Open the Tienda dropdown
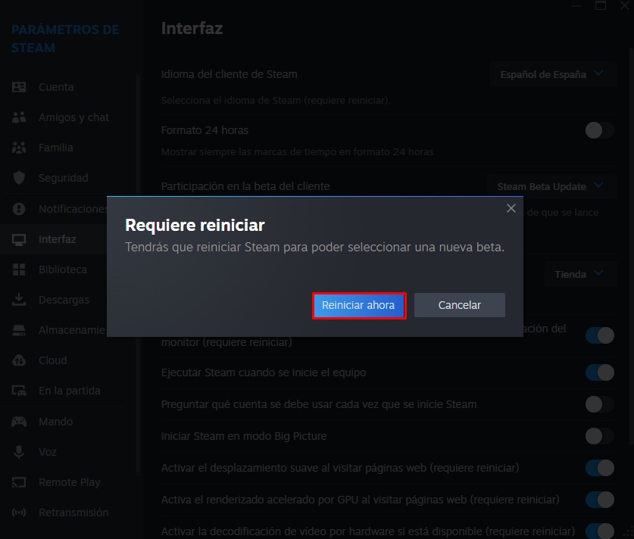The width and height of the screenshot is (634, 539). [x=579, y=274]
